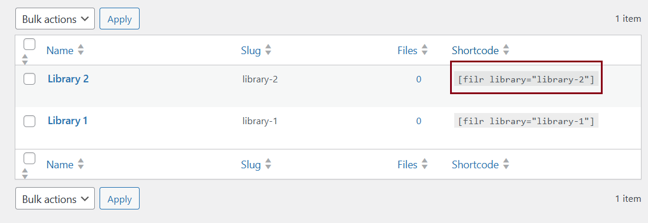Click sort arrows beside footer Files column
Viewport: 648px width, 223px height.
(424, 164)
